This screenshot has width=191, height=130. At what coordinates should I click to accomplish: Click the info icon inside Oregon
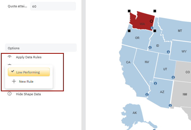(150, 47)
